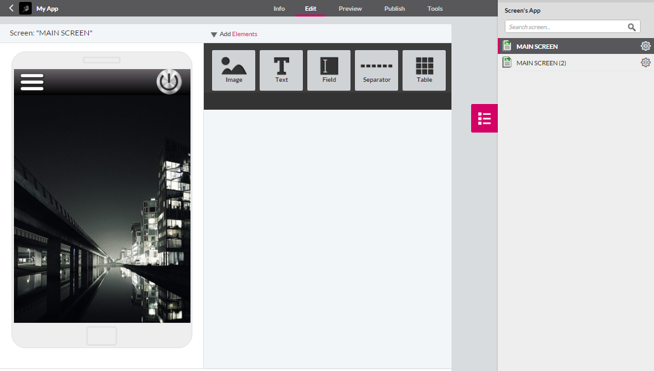Click the magnifier search icon
This screenshot has width=654, height=371.
pos(632,27)
